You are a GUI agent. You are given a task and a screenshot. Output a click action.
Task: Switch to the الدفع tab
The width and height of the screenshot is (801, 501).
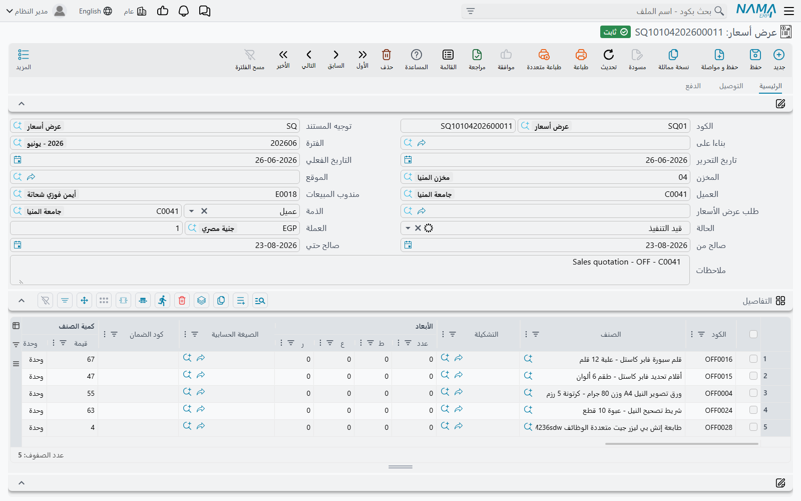point(693,86)
